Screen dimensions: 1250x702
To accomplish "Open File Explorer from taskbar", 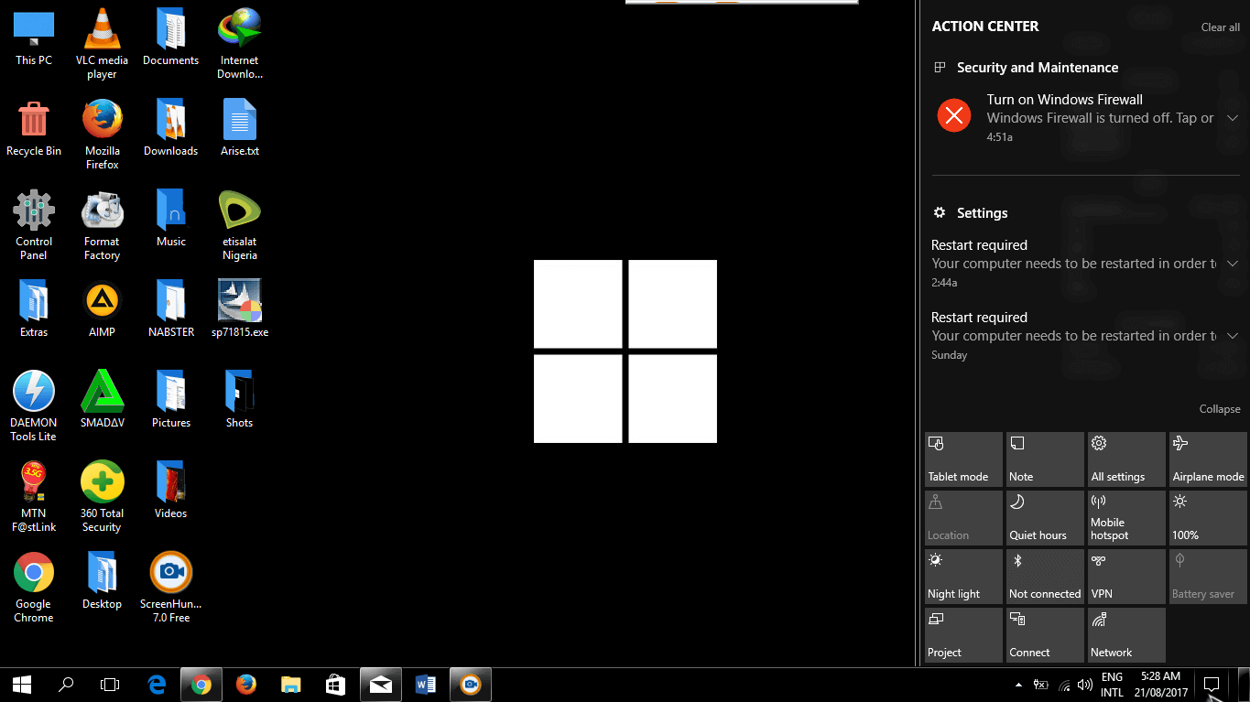I will [290, 685].
